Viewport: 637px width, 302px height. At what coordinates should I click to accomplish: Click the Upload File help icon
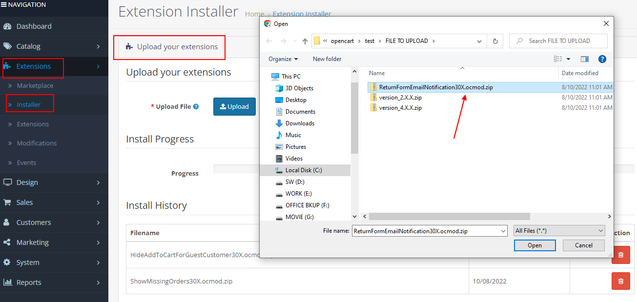coord(196,106)
